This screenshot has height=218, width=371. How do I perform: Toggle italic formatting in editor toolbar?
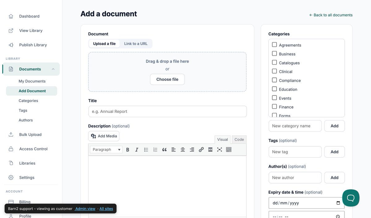[136, 150]
